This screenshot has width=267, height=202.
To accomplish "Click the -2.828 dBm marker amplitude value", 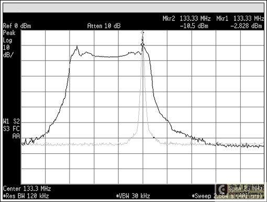I will pos(246,26).
